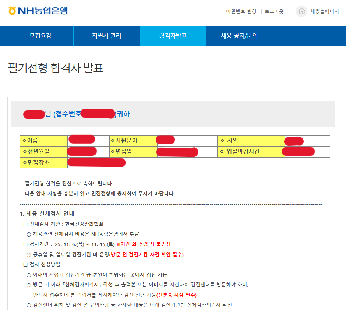Click the red 기간 외 수검 시 불인정 notice
Screen dimensions: 346x310
point(144,244)
